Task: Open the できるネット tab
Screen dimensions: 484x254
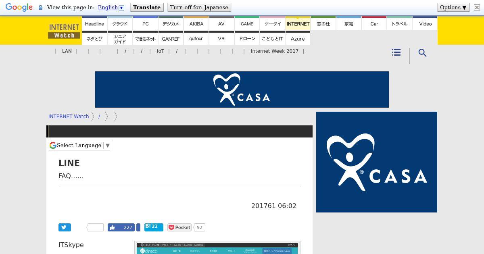Action: pyautogui.click(x=146, y=38)
